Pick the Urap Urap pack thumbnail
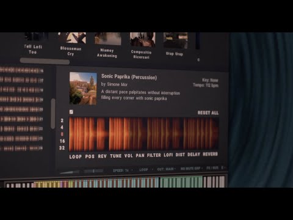Screen dimensions: 293x220 [175, 40]
